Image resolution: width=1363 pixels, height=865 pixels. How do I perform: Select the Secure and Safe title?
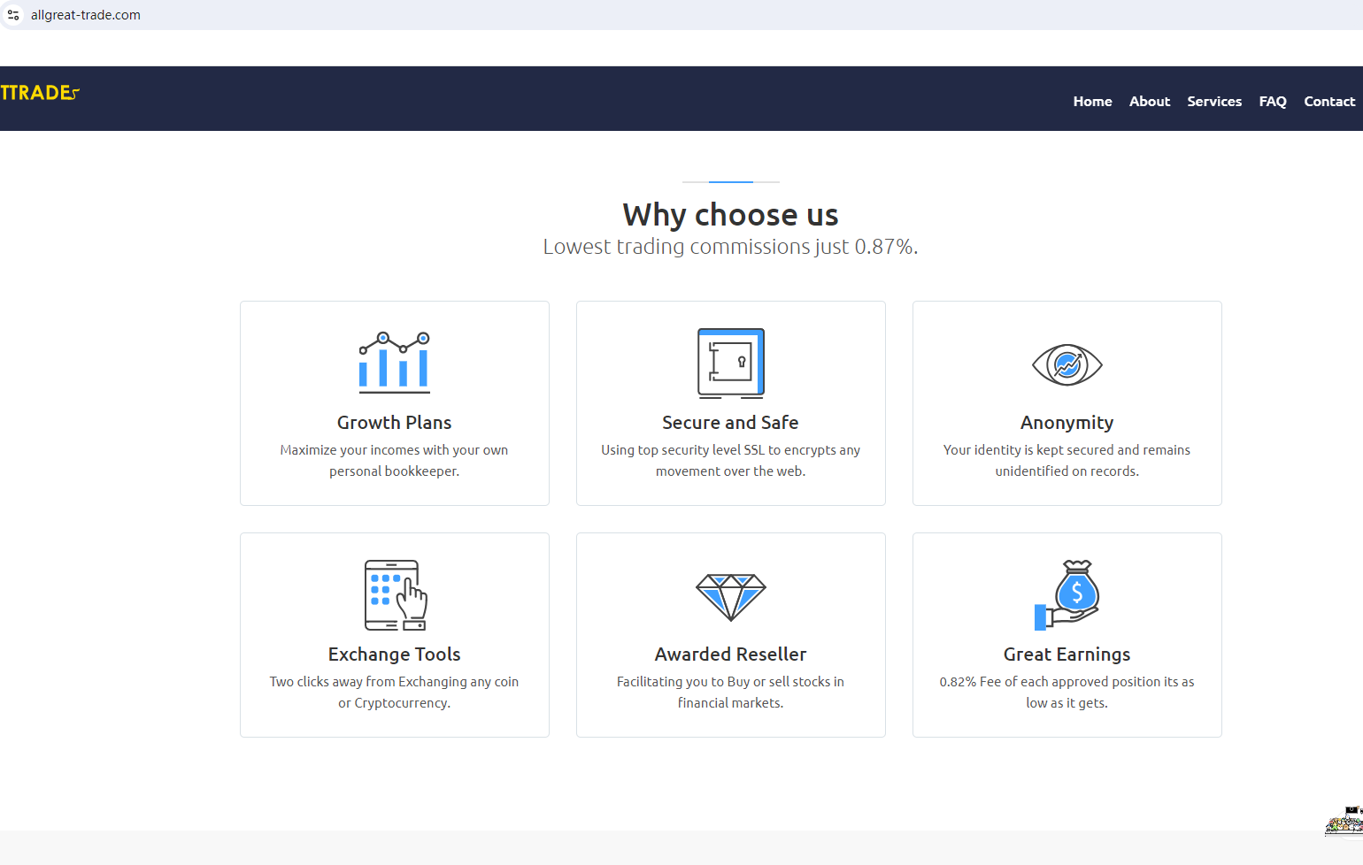[x=730, y=423]
